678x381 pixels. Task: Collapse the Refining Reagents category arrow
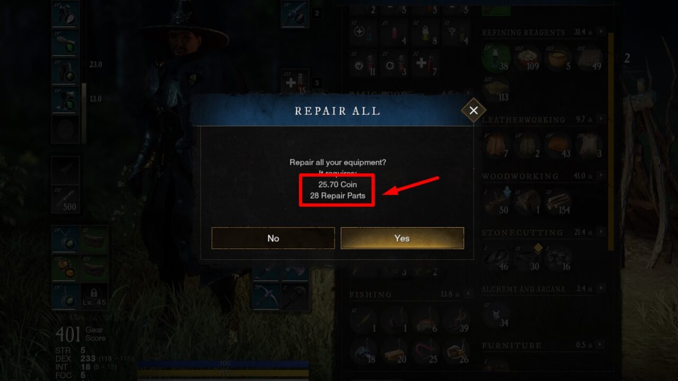(x=601, y=32)
